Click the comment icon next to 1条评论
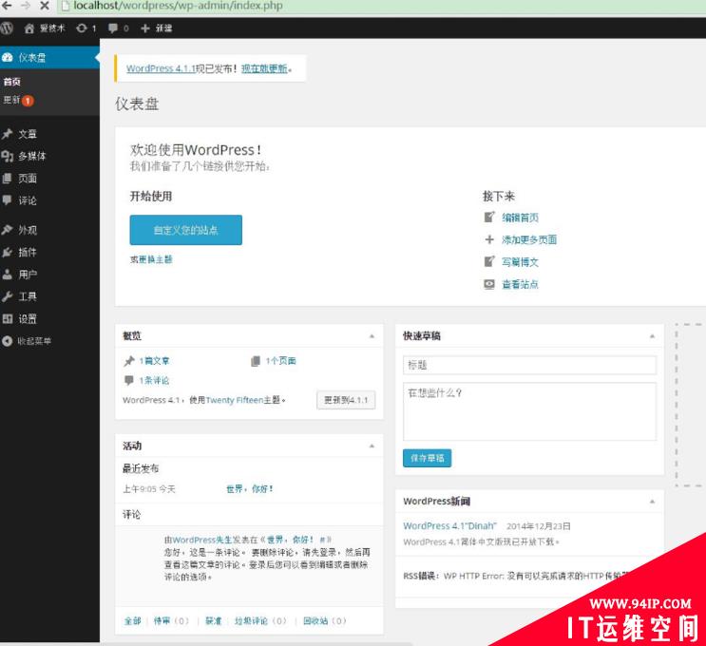 (x=129, y=380)
